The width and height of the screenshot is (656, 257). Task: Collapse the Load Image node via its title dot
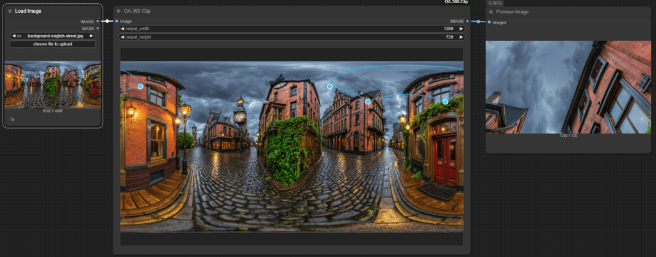coord(10,11)
